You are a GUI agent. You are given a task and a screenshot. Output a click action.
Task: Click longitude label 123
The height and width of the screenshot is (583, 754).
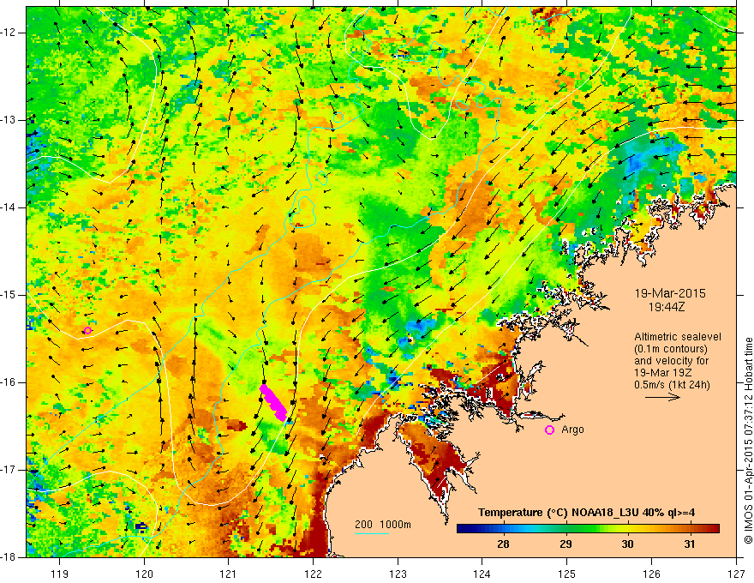pos(398,574)
